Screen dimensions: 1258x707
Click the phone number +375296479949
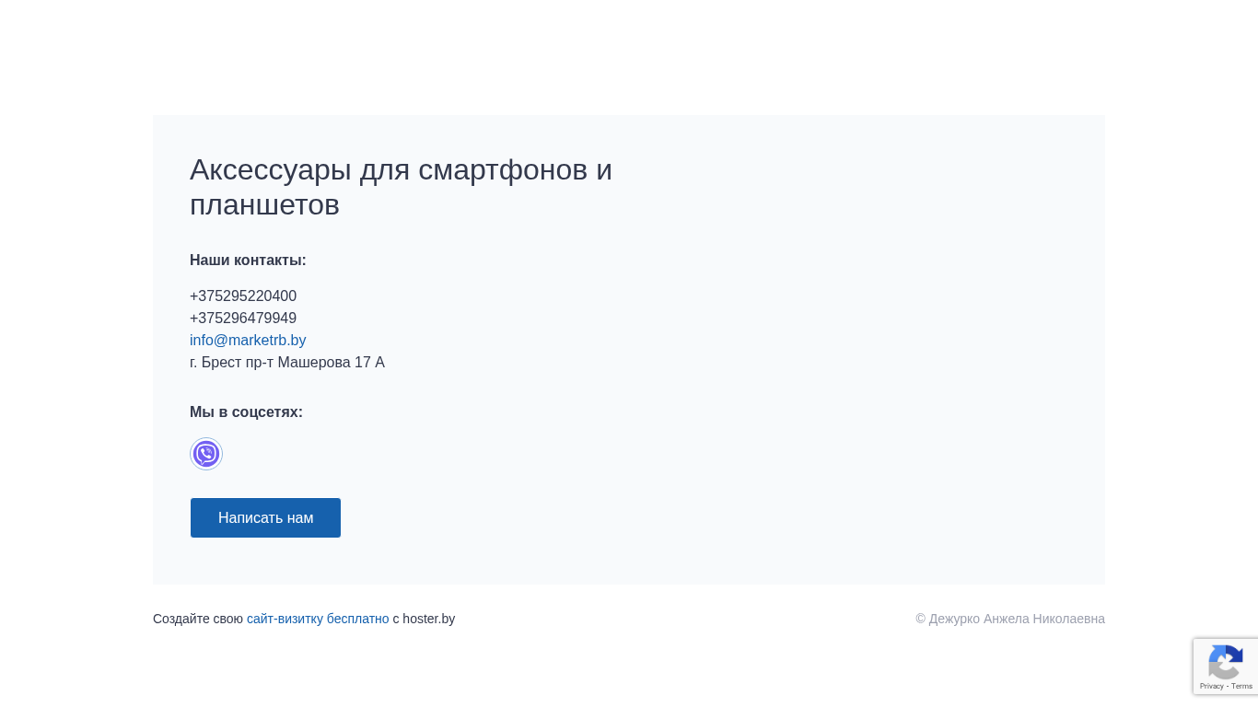click(243, 319)
